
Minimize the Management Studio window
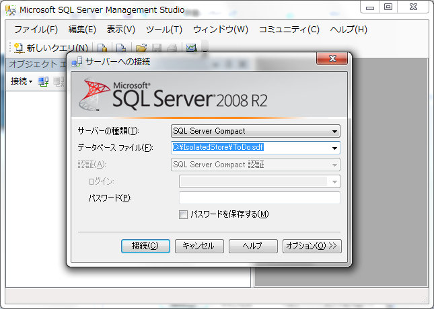(x=370, y=7)
